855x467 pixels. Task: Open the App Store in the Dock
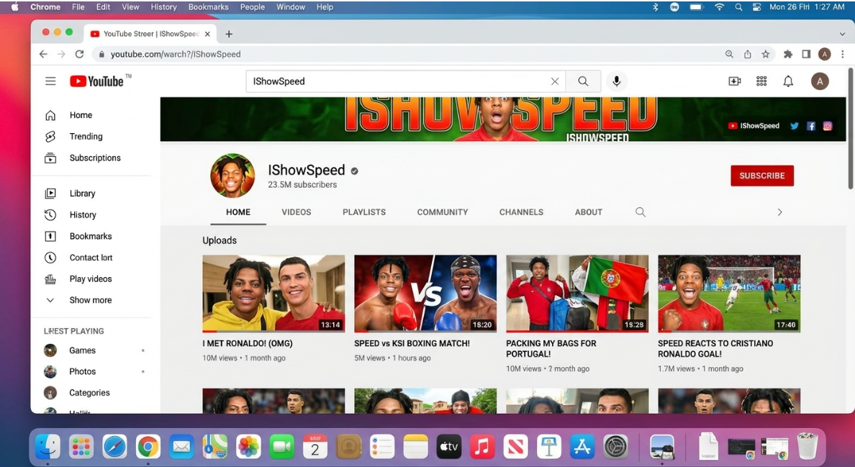582,448
